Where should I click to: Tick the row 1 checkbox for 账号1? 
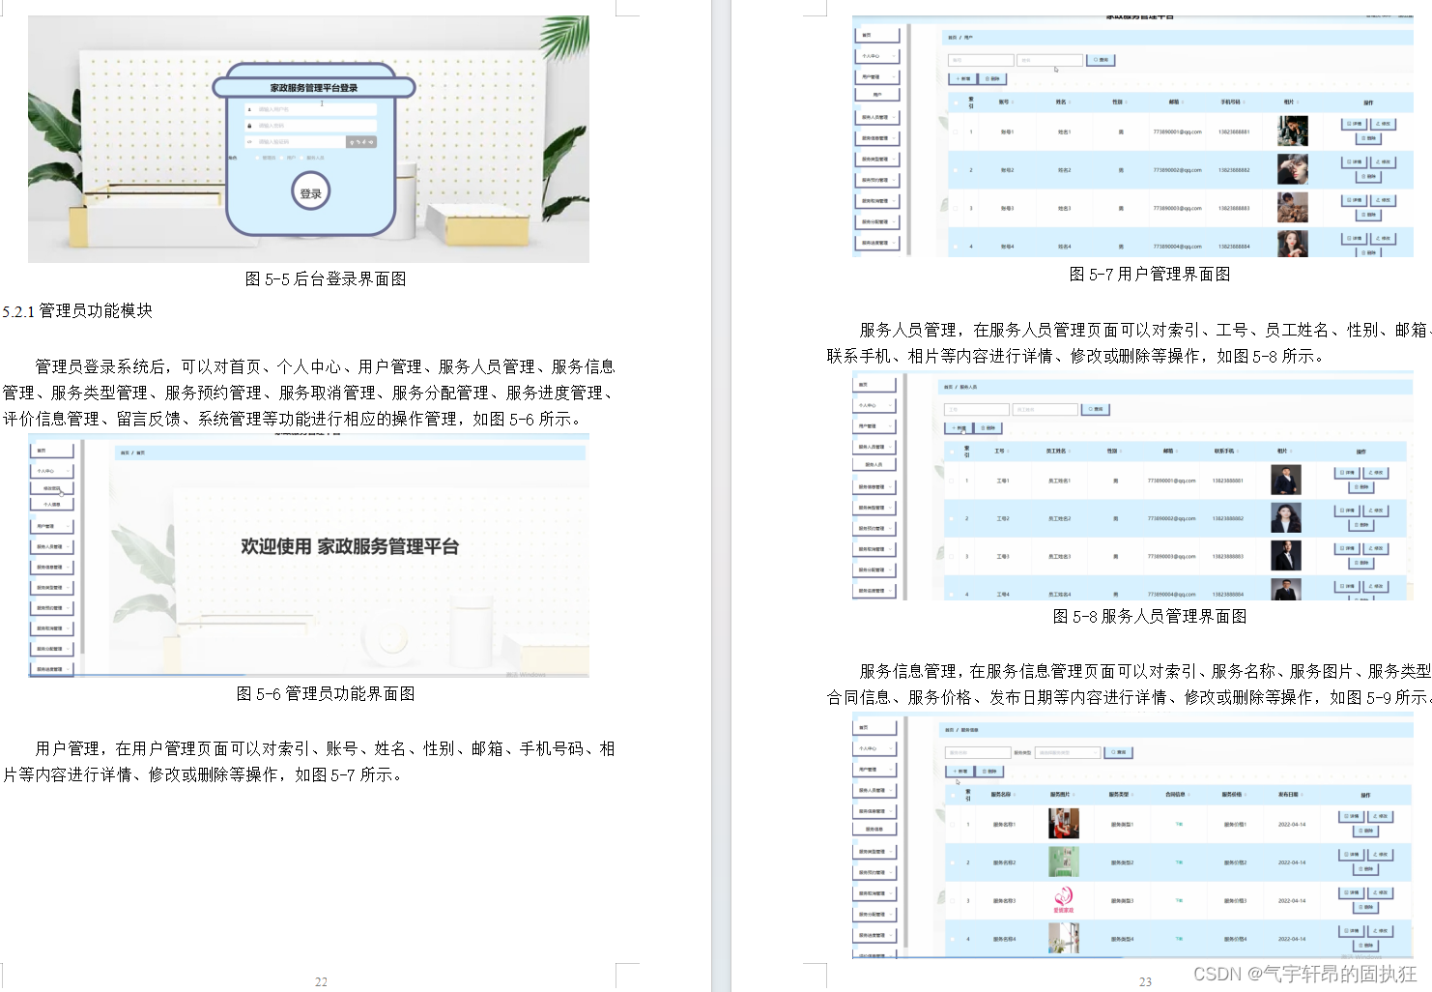point(957,131)
